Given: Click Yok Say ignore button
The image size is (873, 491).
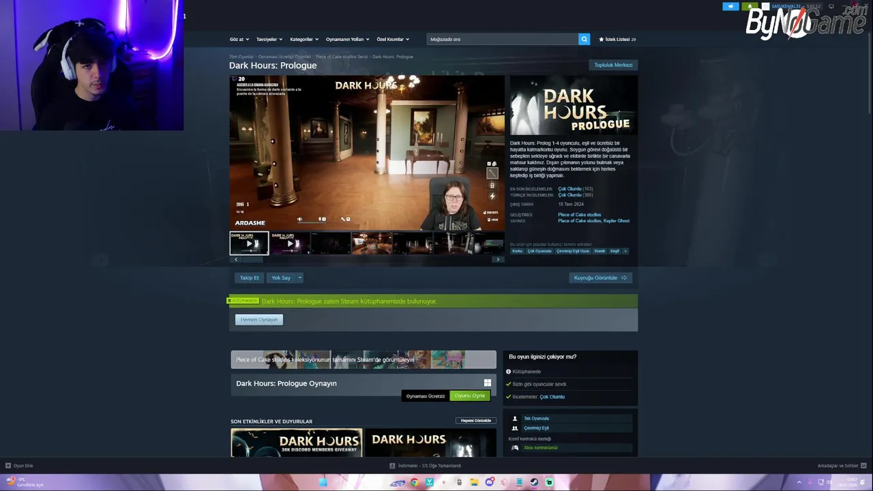Looking at the screenshot, I should (x=281, y=278).
